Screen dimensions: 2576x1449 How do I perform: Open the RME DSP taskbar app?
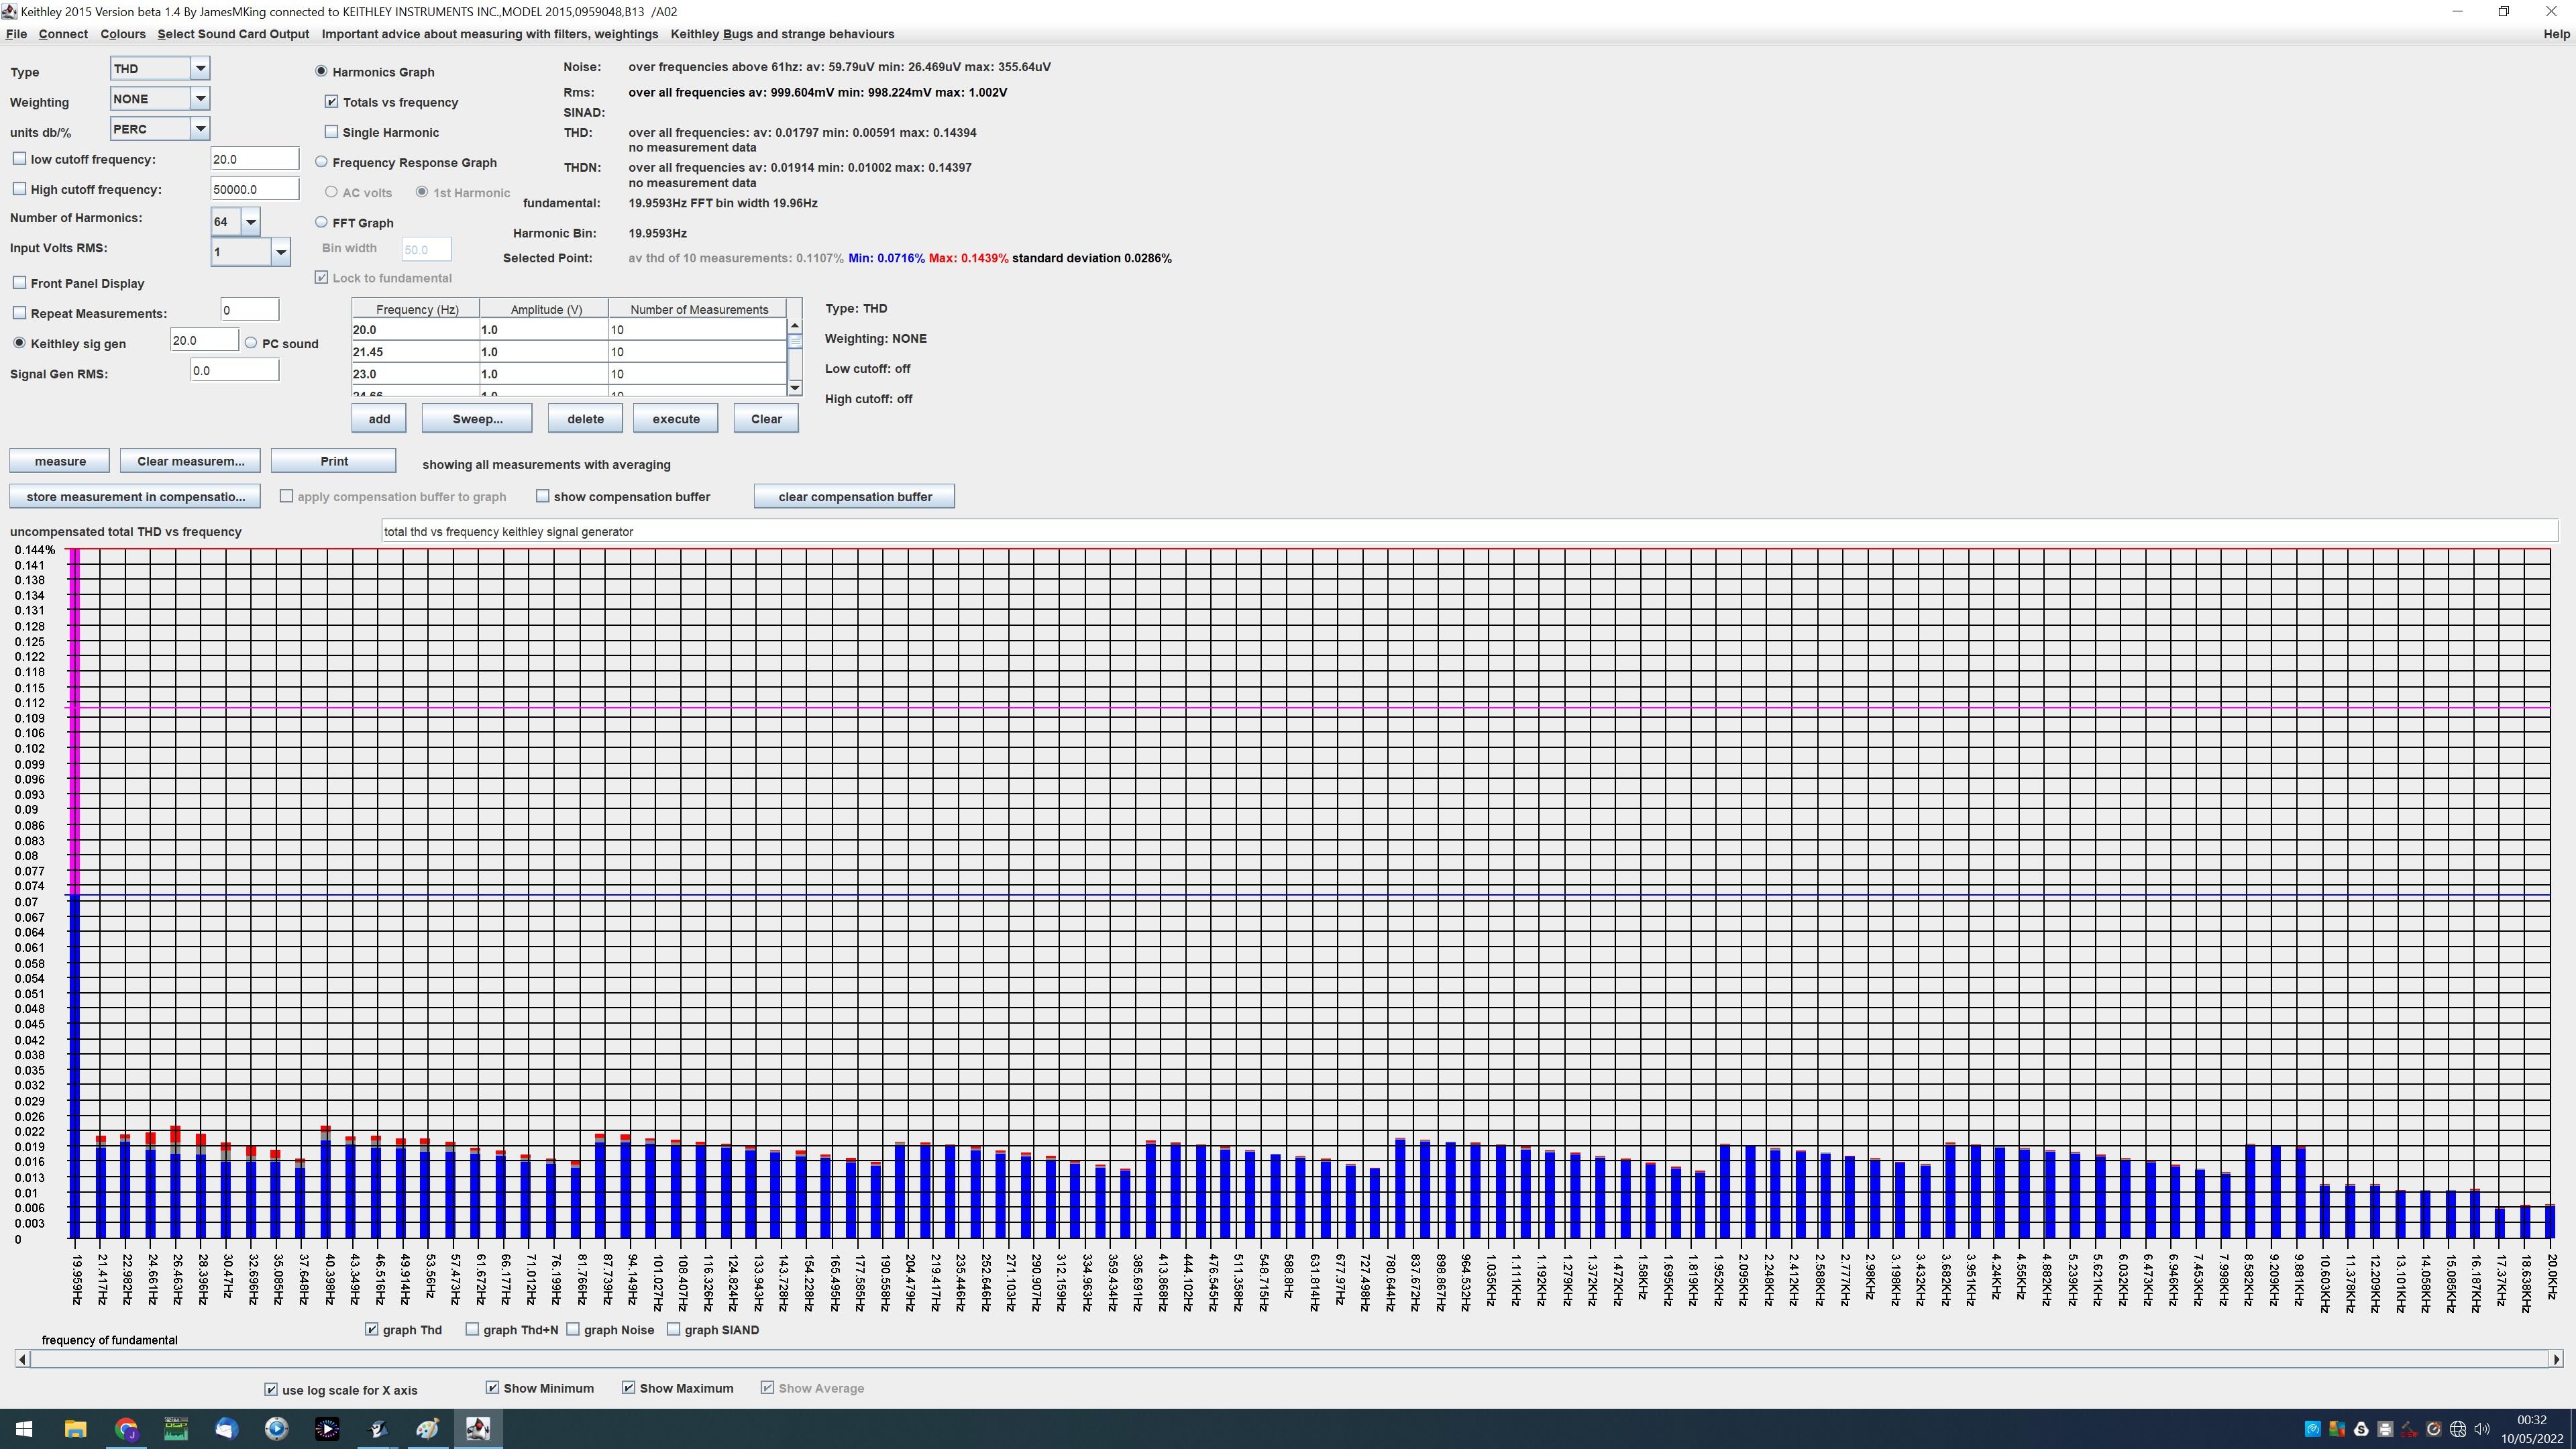(176, 1429)
